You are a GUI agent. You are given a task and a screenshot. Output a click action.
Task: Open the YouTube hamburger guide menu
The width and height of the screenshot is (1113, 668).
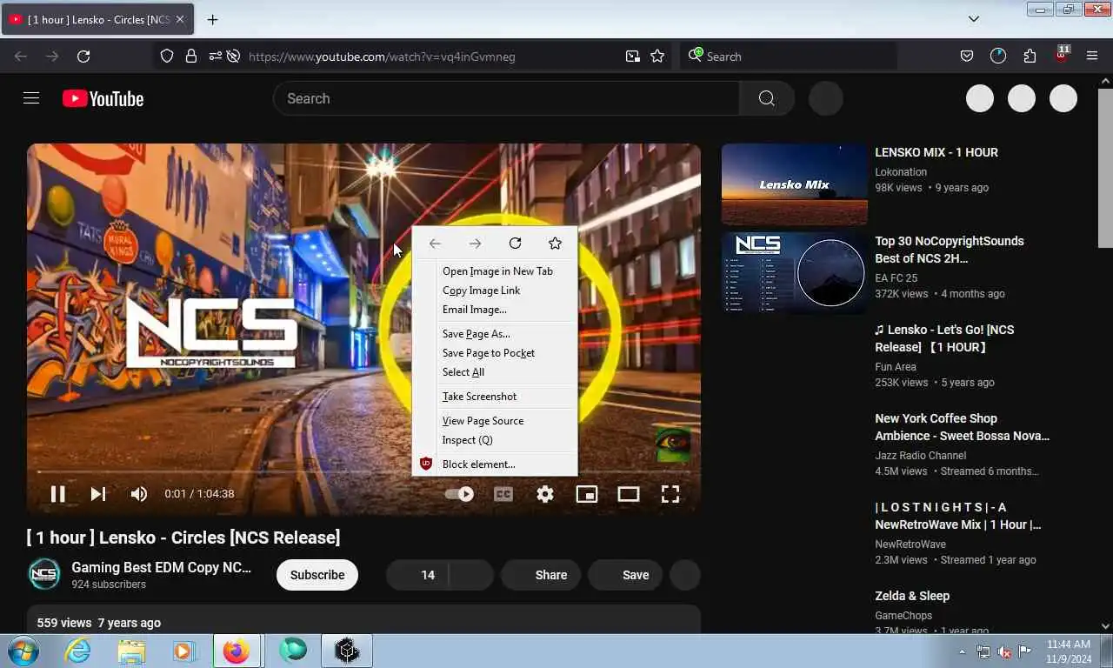31,98
